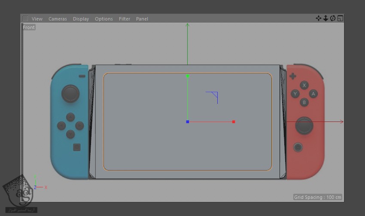The width and height of the screenshot is (365, 216).
Task: Open the View menu
Action: (x=37, y=19)
